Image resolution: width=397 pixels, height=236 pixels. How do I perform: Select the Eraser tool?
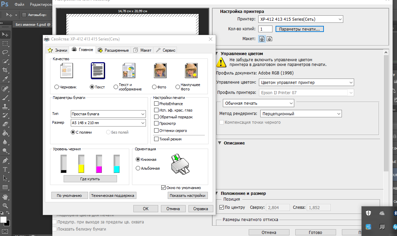(5, 124)
